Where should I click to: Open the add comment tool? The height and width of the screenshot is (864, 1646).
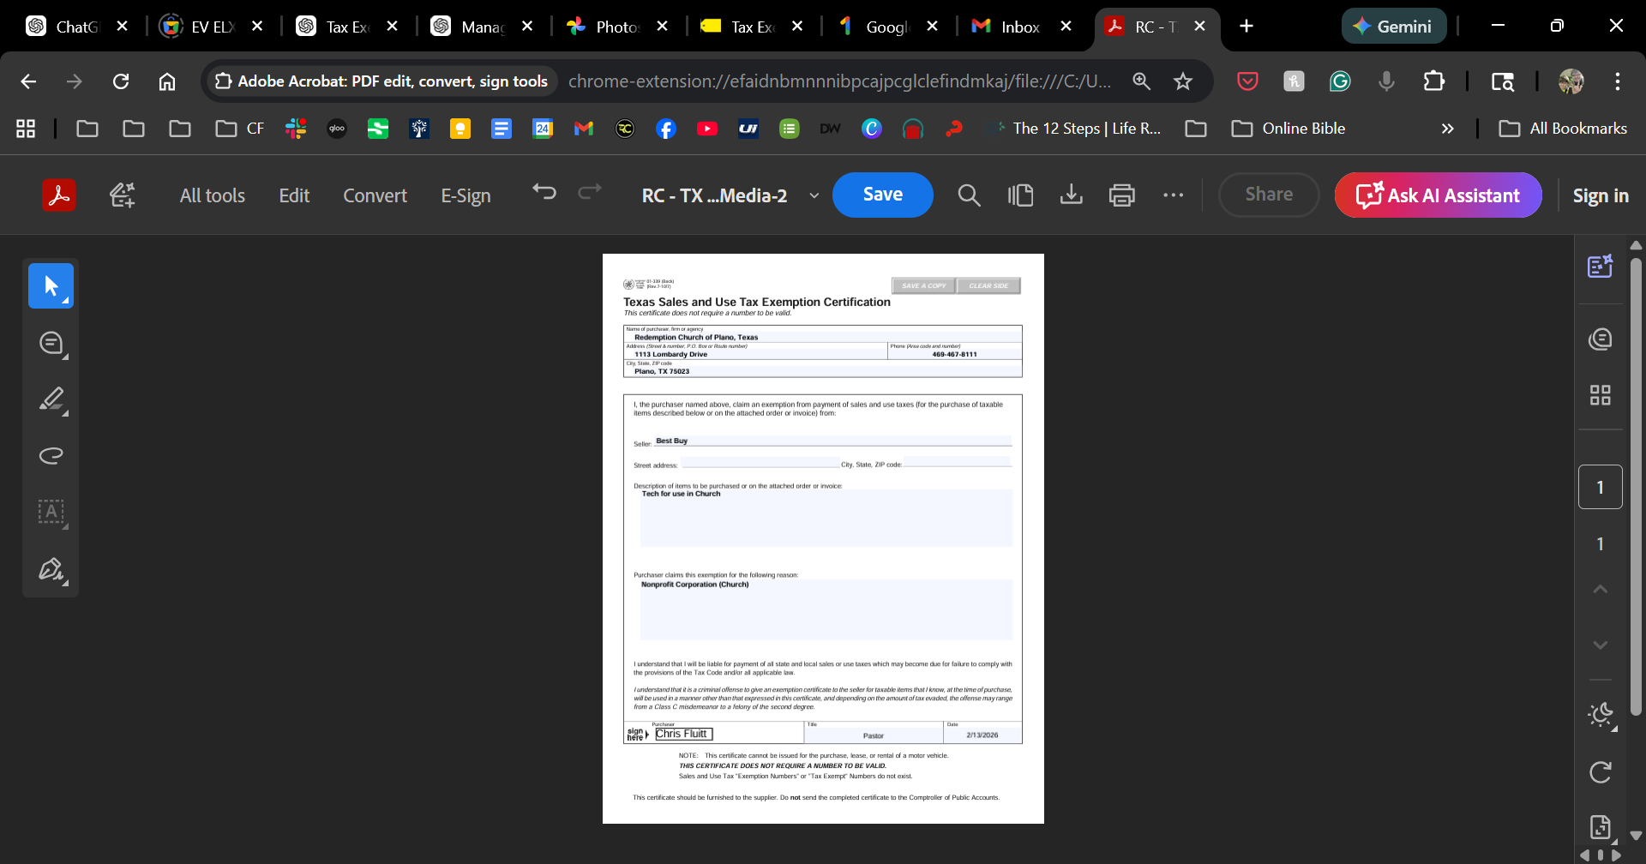51,343
